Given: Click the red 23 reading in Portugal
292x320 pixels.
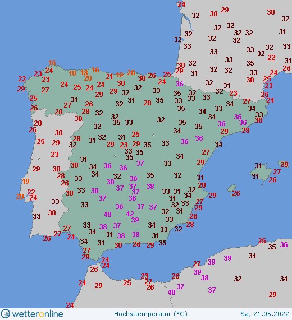Looking at the screenshot, I should click(x=54, y=154).
